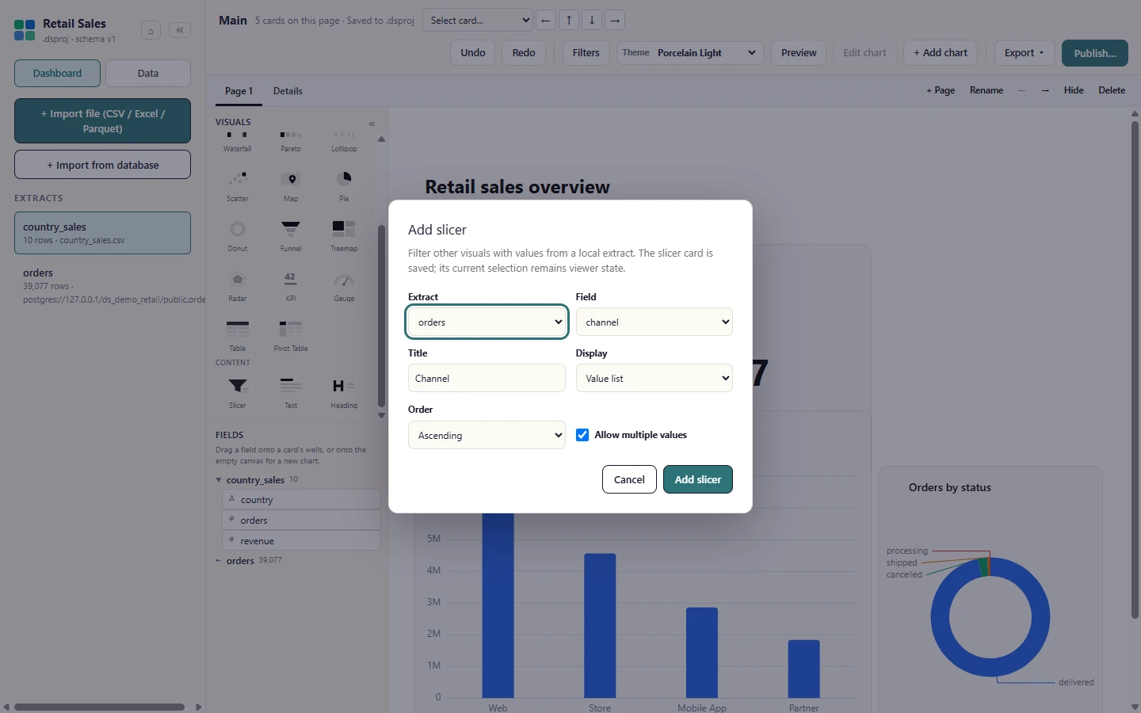Open the Theme Porcelain Light dropdown
Screen dimensions: 1141x713
pyautogui.click(x=690, y=53)
